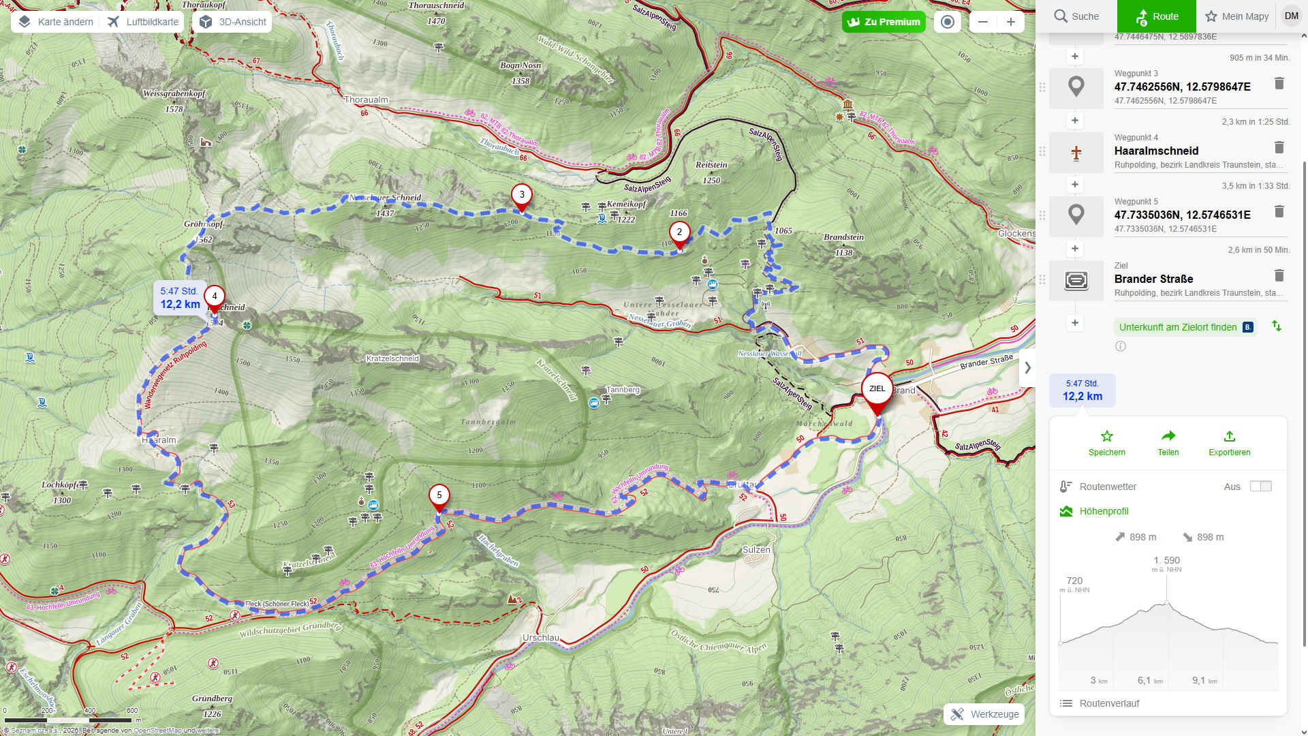Toggle the Routenwetter switch on

(x=1260, y=486)
